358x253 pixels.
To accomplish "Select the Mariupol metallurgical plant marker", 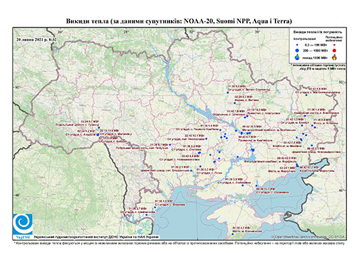I will pos(296,164).
